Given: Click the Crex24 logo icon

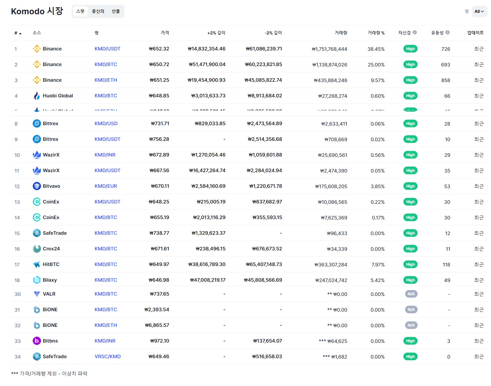Looking at the screenshot, I should (x=37, y=249).
